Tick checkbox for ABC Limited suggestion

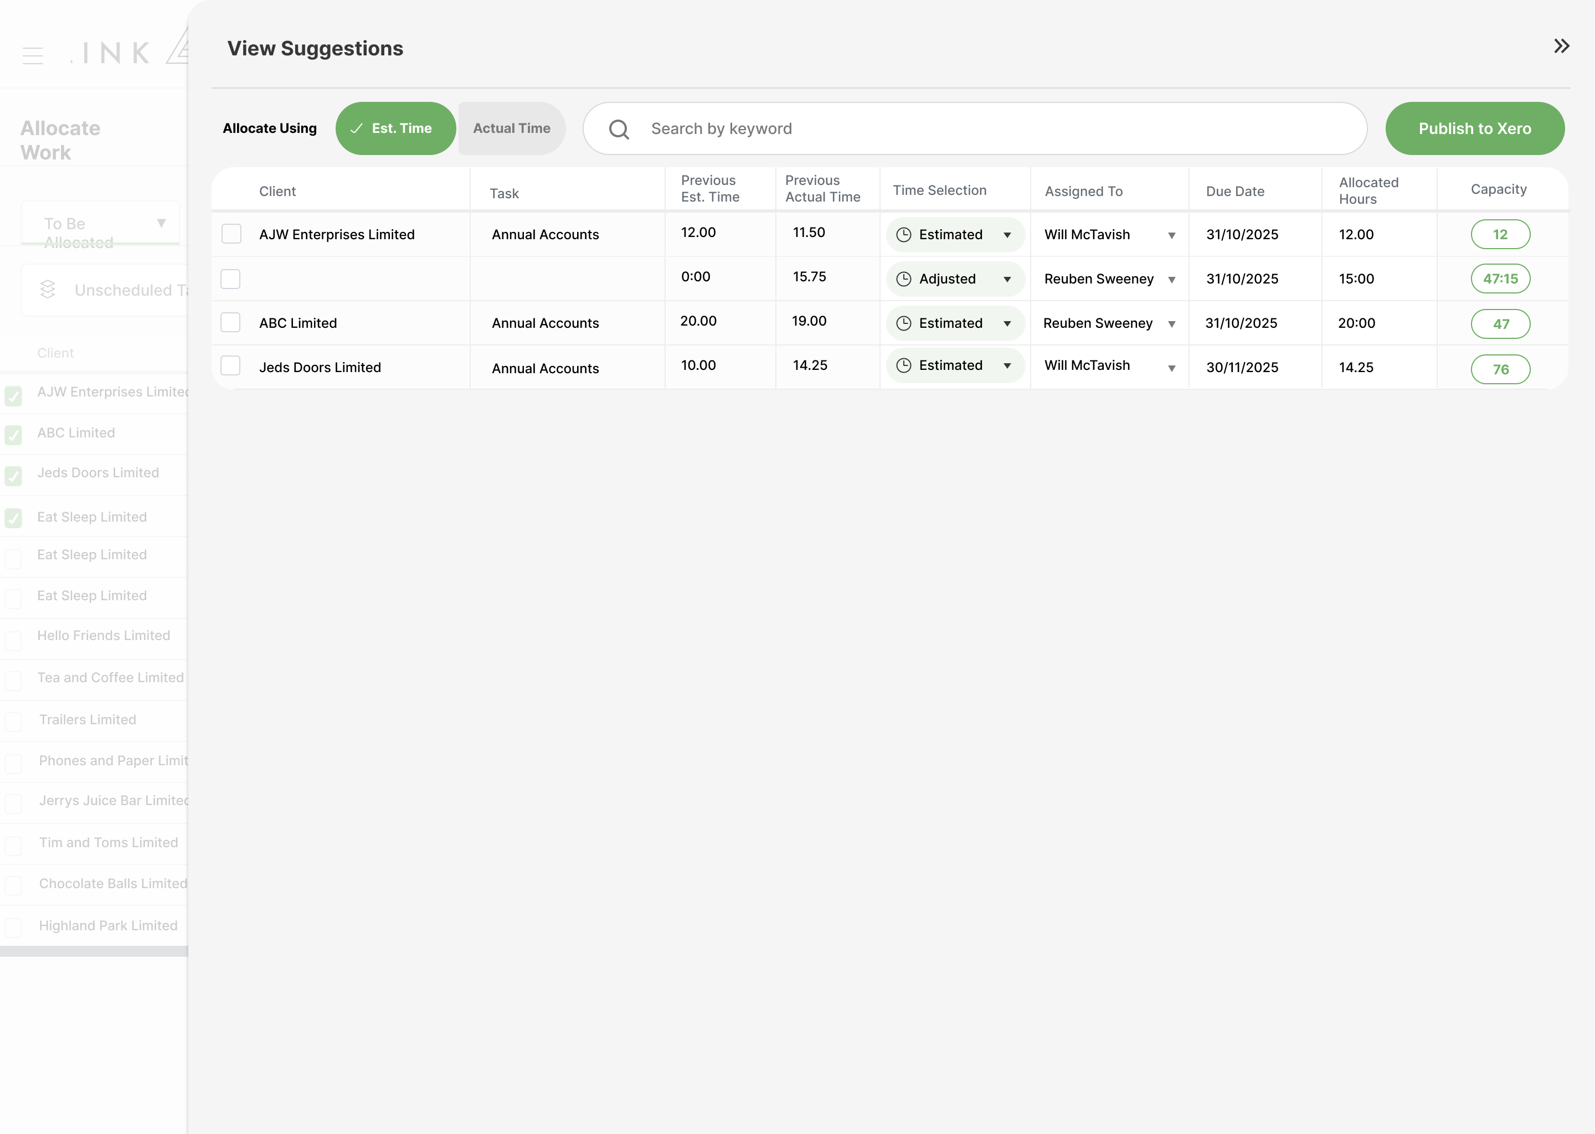(230, 322)
